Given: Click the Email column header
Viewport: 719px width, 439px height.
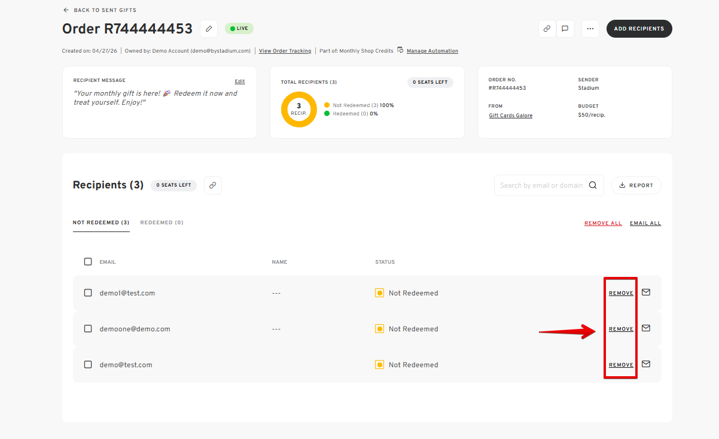Looking at the screenshot, I should click(x=108, y=262).
